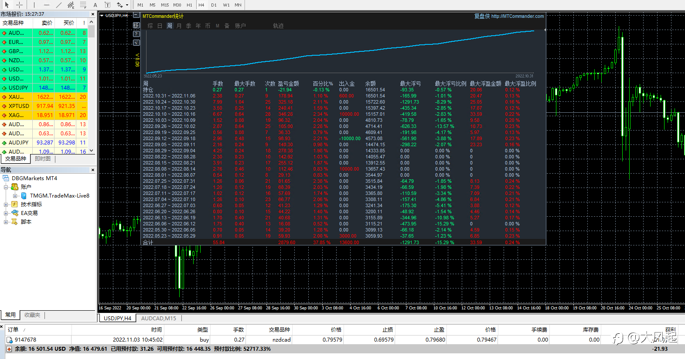Switch timeframe to M5
The width and height of the screenshot is (685, 359).
coord(153,5)
